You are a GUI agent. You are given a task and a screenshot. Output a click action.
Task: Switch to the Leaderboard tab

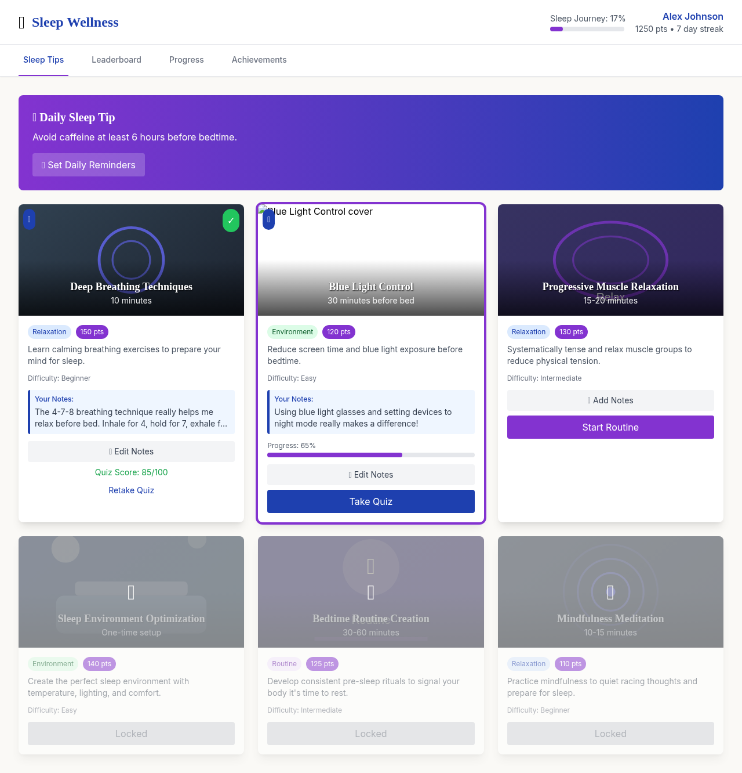click(x=117, y=60)
